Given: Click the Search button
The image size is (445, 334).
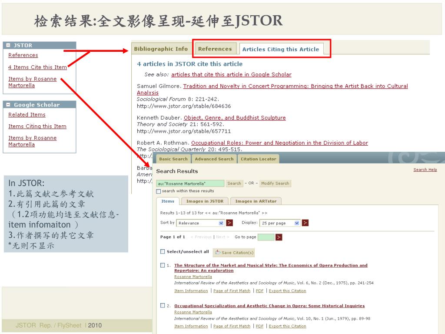Looking at the screenshot, I should (x=234, y=184).
